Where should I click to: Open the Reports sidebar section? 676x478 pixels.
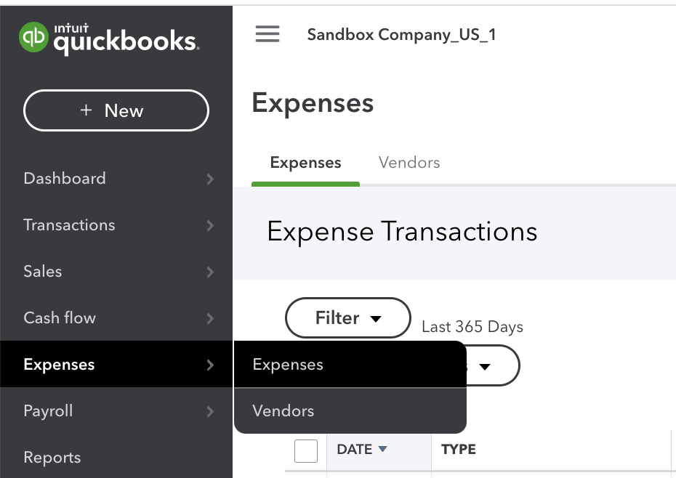pos(52,457)
